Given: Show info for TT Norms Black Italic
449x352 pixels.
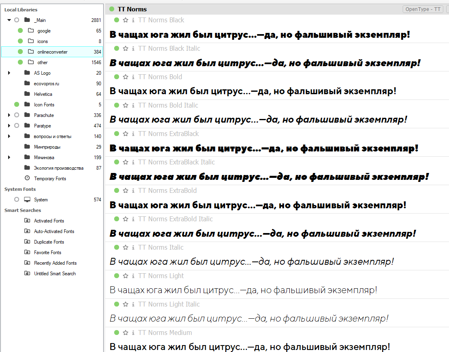Looking at the screenshot, I should (133, 48).
